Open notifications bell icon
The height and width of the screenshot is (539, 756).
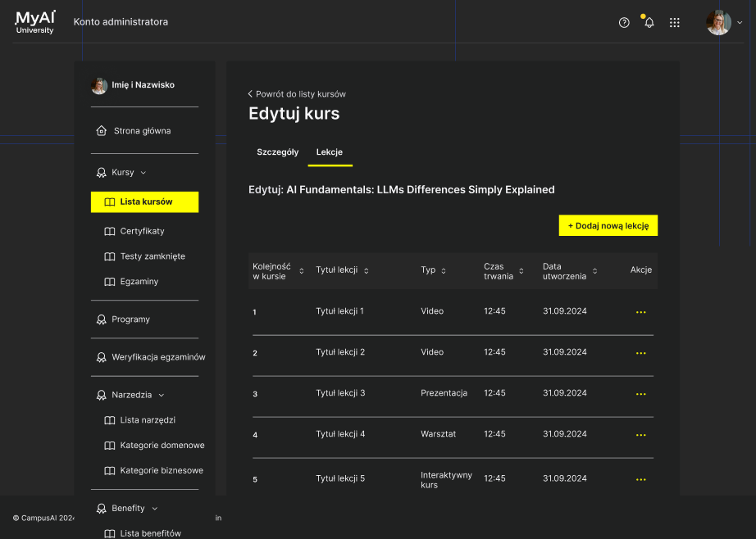[x=649, y=23]
